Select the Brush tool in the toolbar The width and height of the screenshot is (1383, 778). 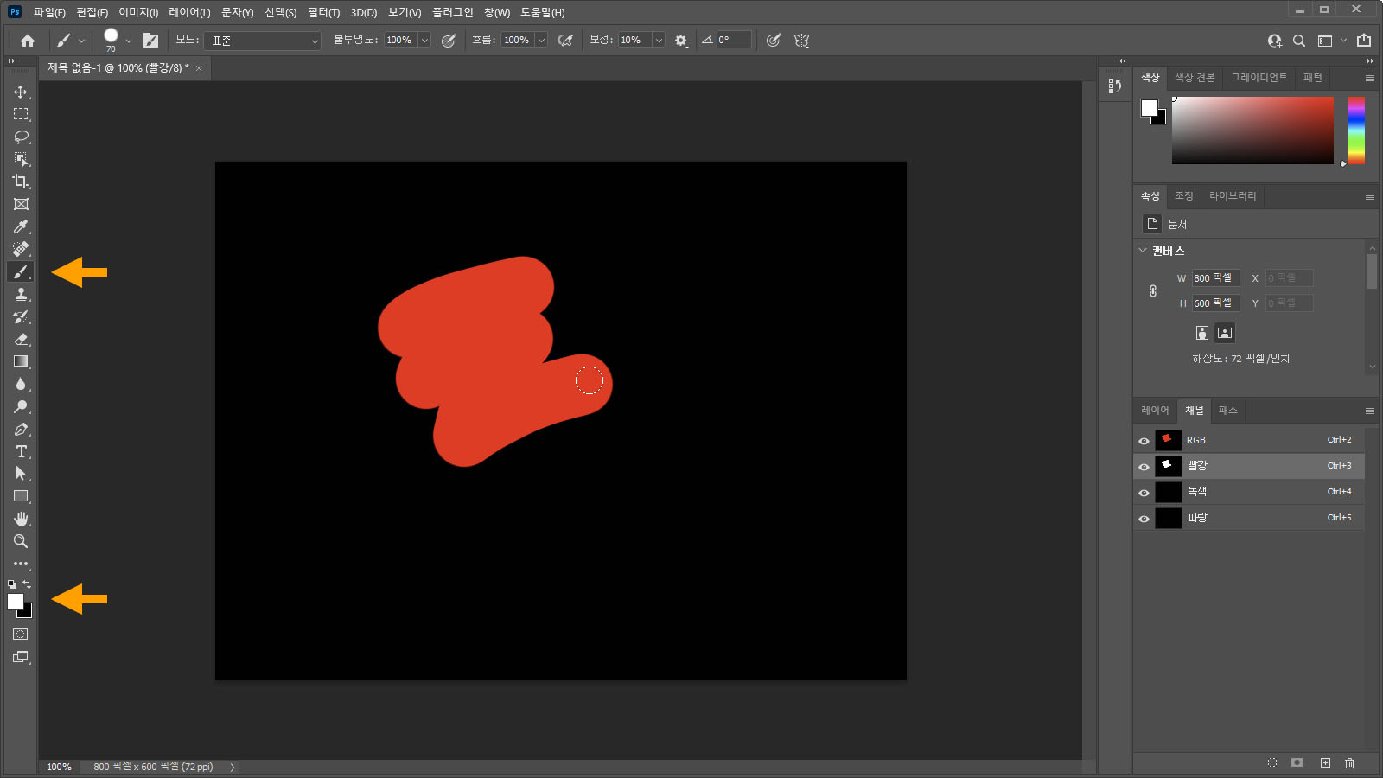point(21,271)
